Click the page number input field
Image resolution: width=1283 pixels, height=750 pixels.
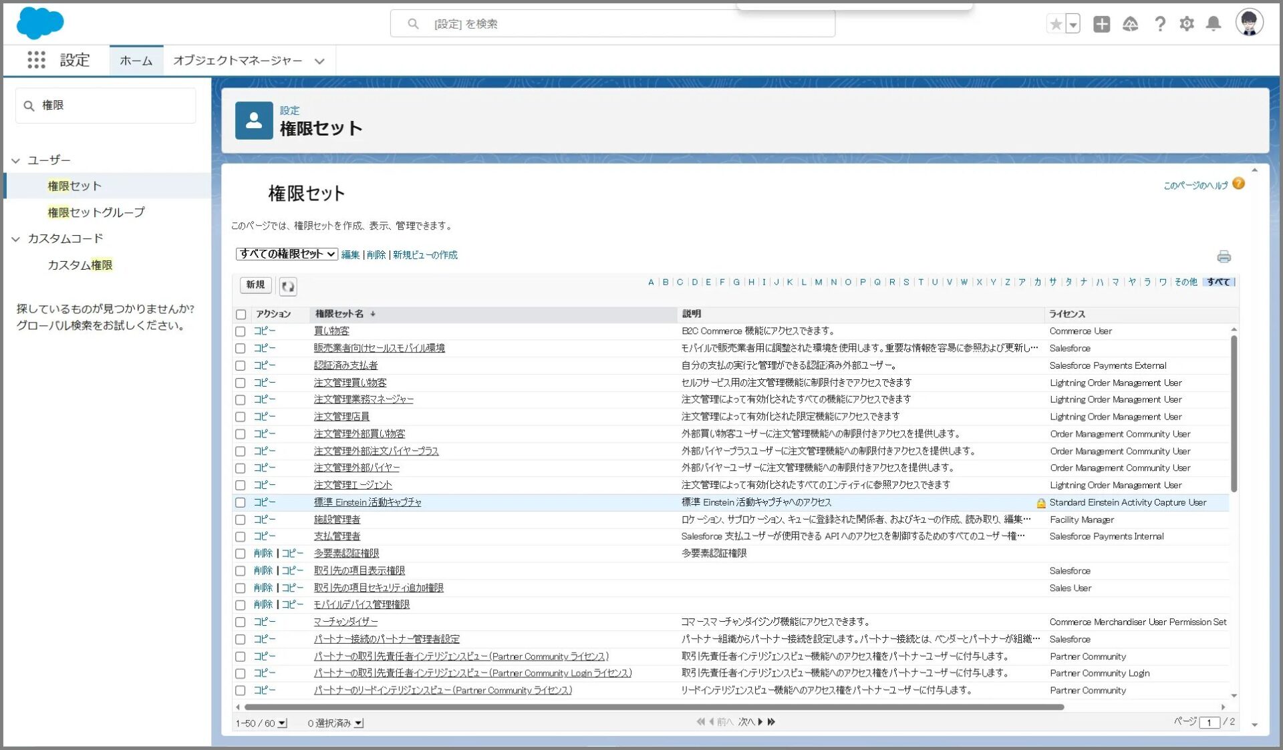[x=1209, y=723]
